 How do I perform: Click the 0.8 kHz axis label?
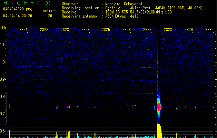(3, 97)
